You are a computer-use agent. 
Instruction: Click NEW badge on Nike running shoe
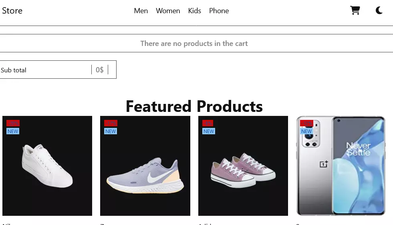[111, 131]
